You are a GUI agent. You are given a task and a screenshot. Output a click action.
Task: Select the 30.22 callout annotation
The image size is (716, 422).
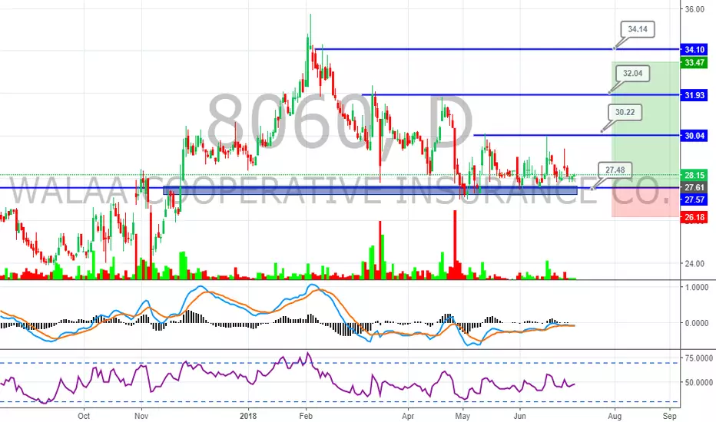tap(625, 112)
